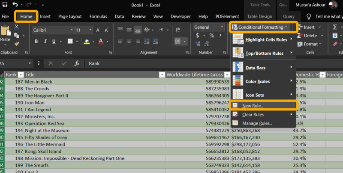Click Decrease Indent icon
The image size is (343, 173).
coord(147,41)
